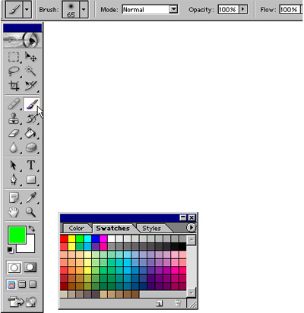Click Swatches scrollbar up arrow
The image size is (304, 313).
192,239
